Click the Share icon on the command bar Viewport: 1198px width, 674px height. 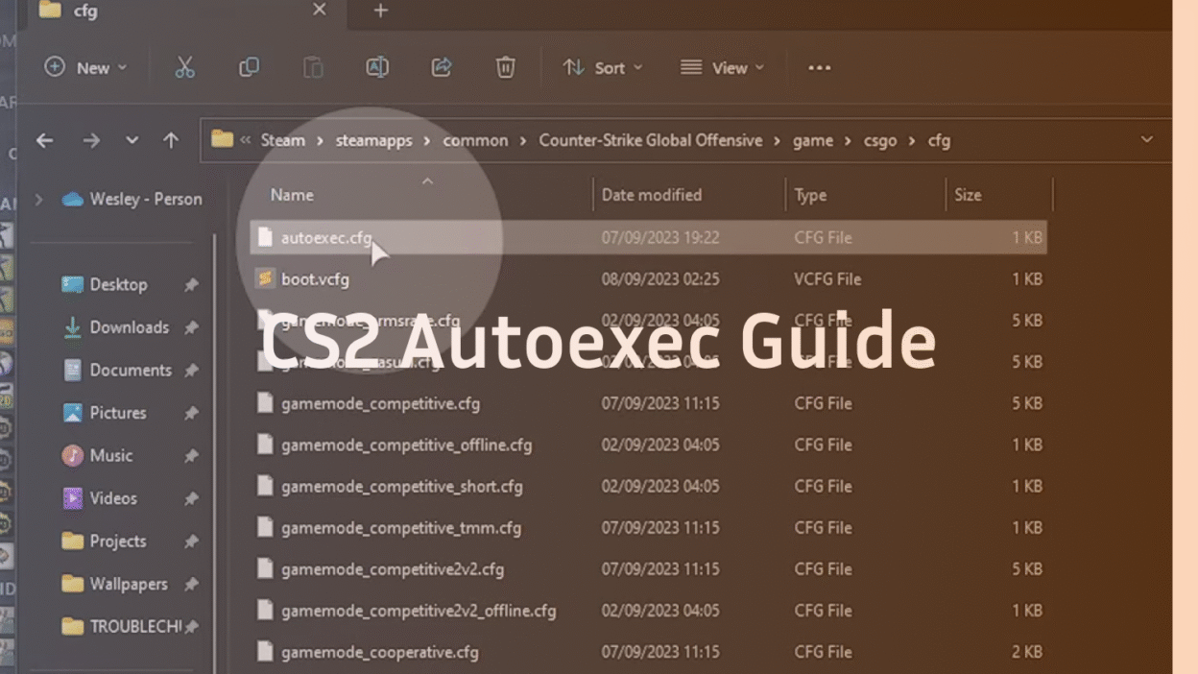coord(441,67)
